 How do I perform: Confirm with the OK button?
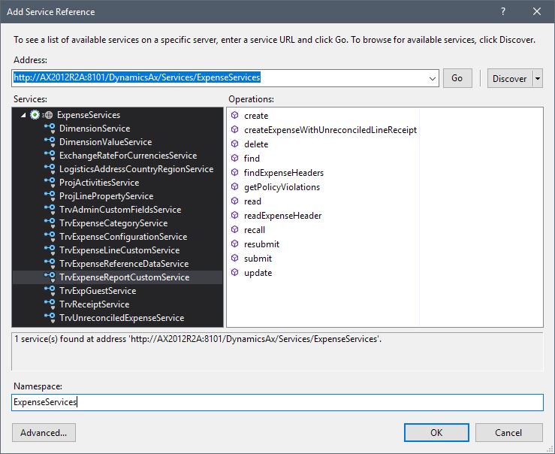tap(436, 432)
